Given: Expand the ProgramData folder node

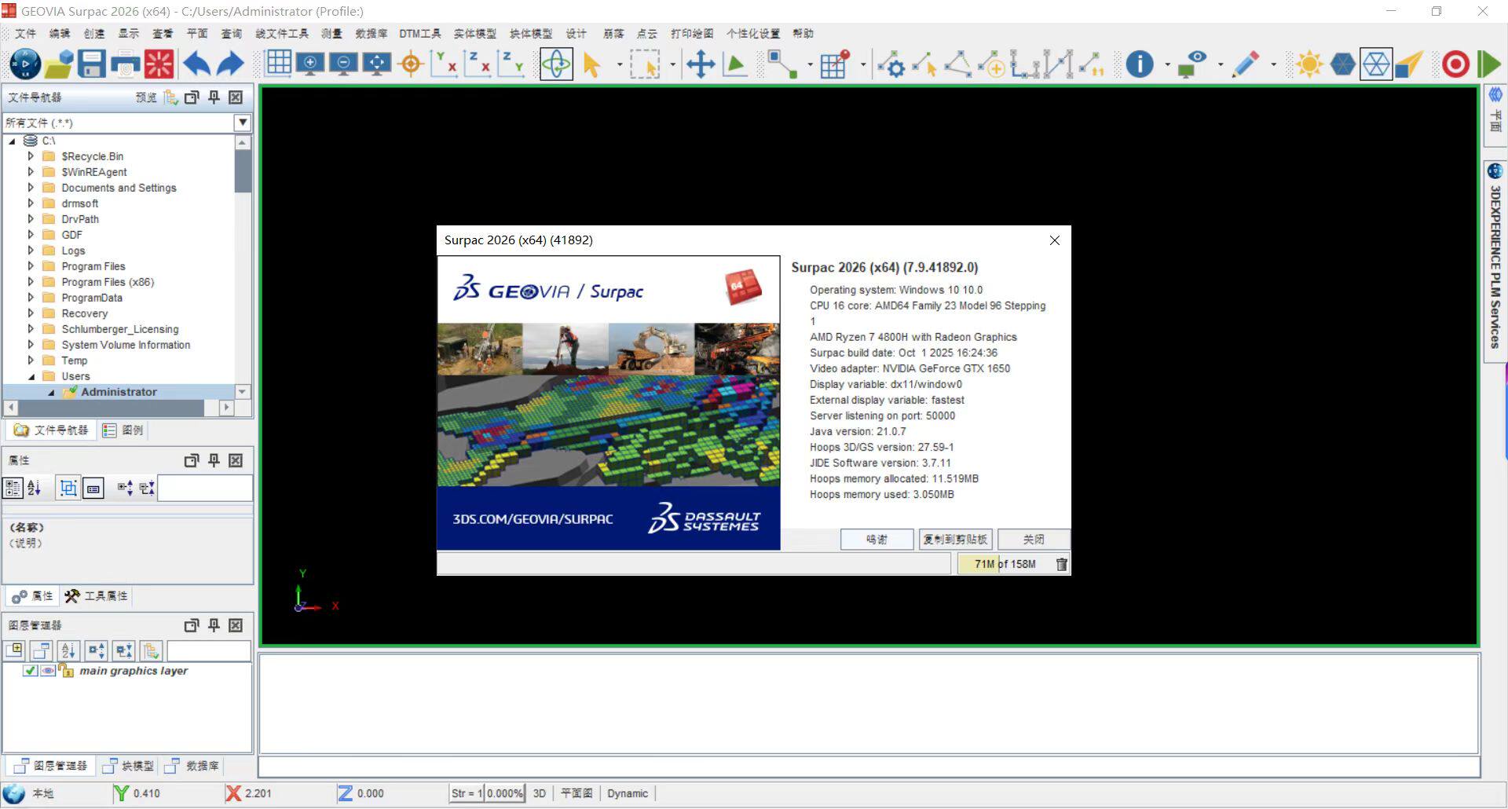Looking at the screenshot, I should [31, 298].
